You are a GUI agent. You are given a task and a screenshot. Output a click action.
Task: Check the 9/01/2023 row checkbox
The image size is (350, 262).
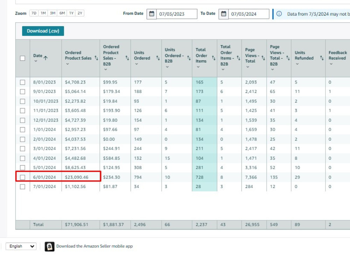pyautogui.click(x=22, y=92)
